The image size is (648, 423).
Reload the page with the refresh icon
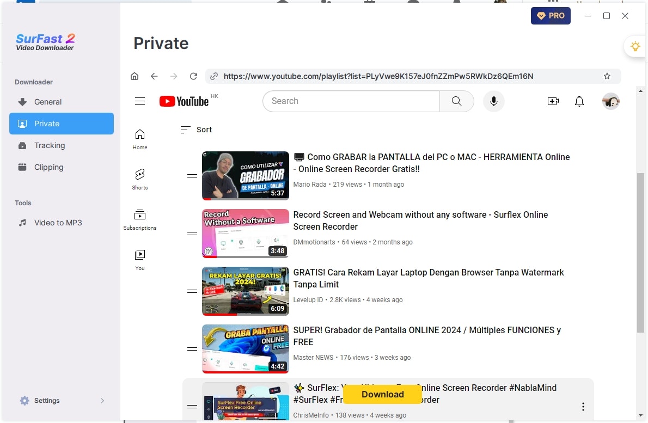(x=193, y=76)
